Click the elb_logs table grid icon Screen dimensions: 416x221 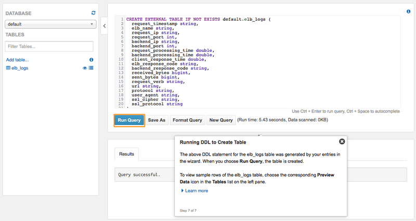pyautogui.click(x=8, y=68)
